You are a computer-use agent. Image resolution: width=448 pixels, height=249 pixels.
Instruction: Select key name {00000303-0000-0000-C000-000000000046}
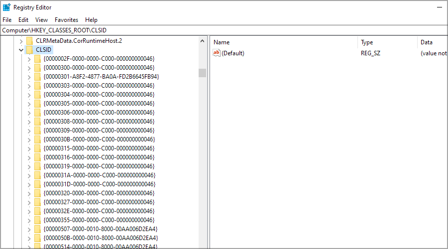99,86
